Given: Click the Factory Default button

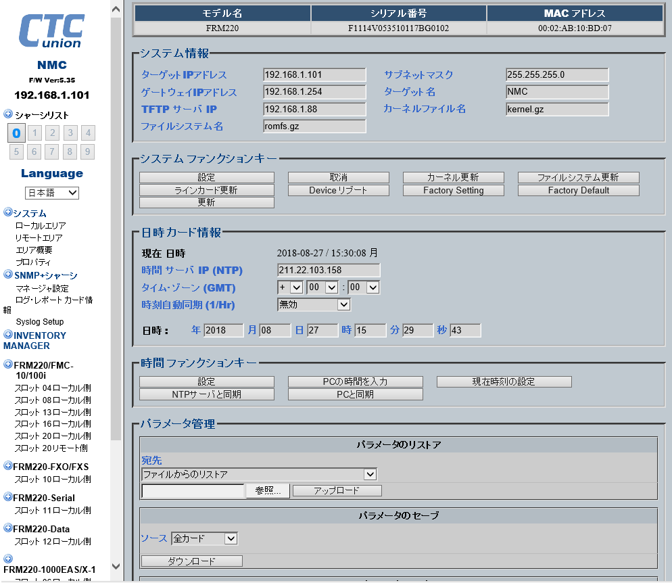Looking at the screenshot, I should [579, 190].
